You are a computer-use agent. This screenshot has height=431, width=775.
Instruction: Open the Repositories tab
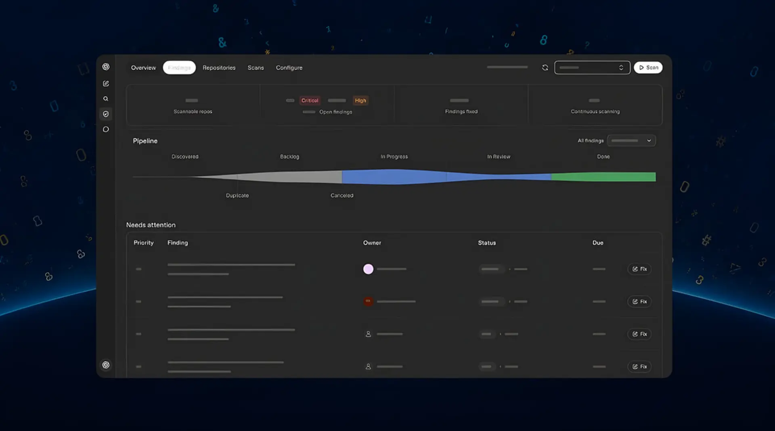pos(219,67)
